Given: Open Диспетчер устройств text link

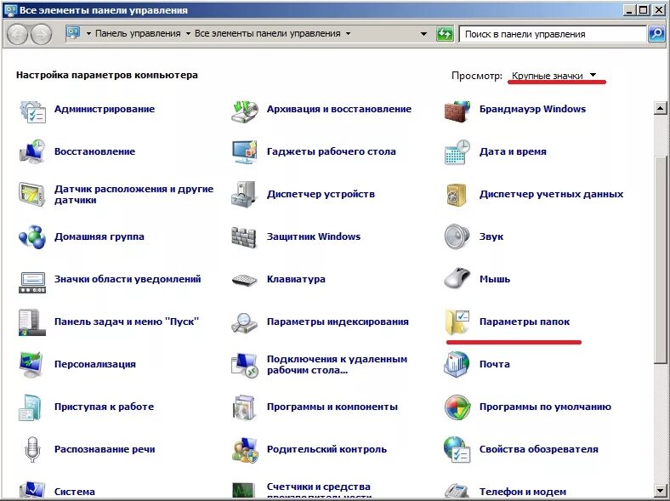Looking at the screenshot, I should click(x=321, y=194).
